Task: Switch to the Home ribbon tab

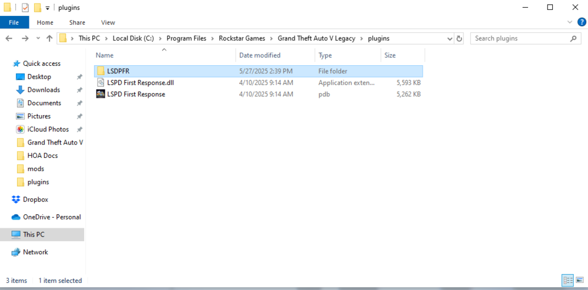Action: coord(45,22)
